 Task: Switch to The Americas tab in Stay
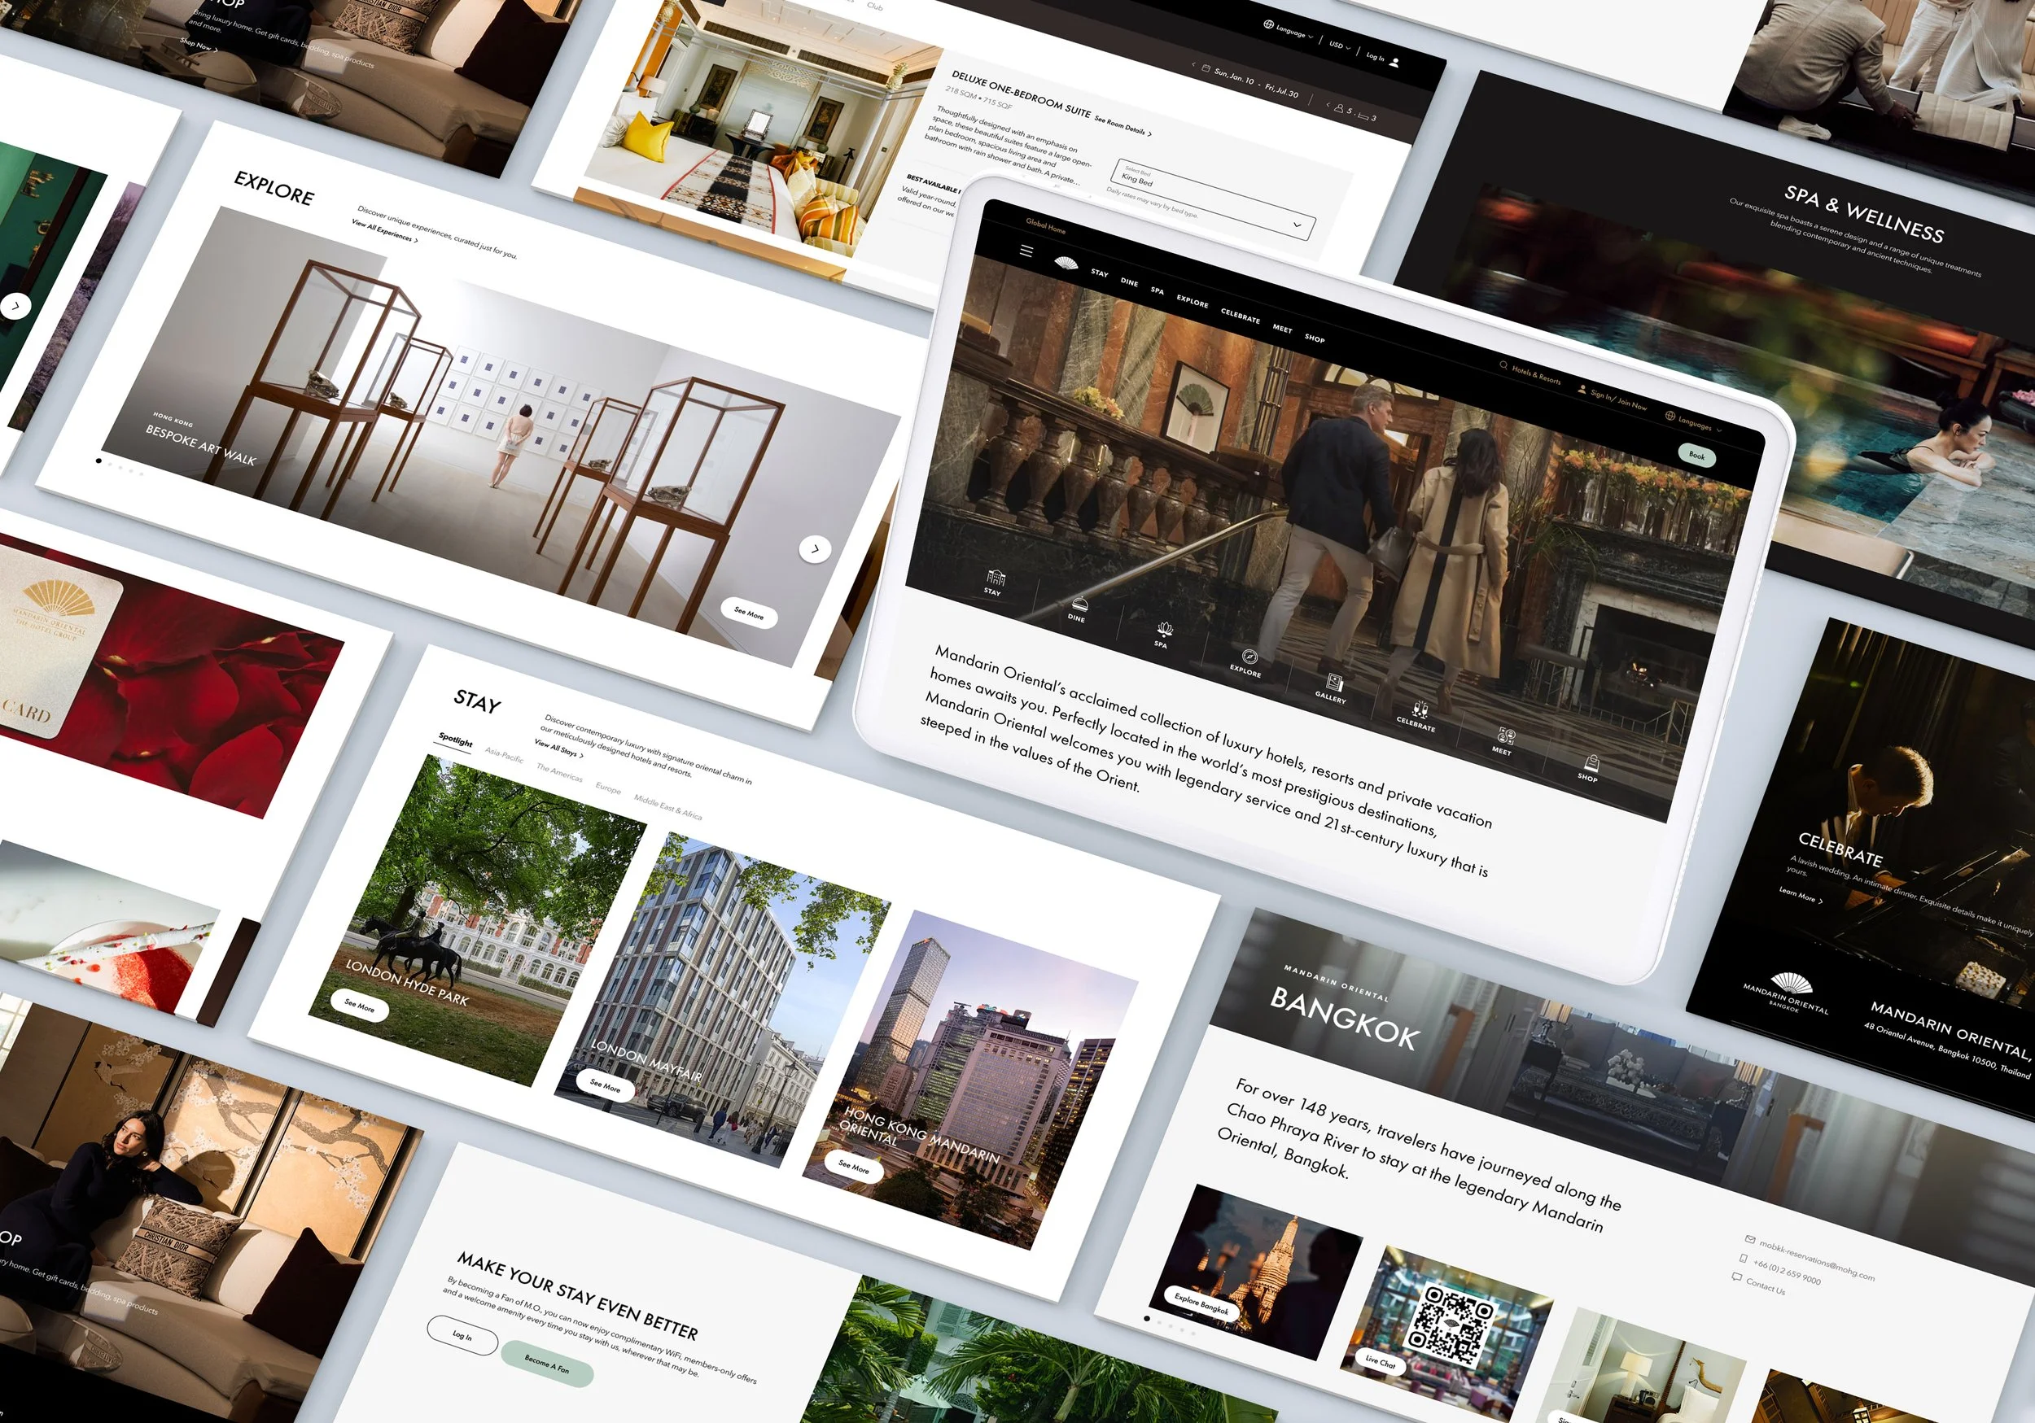pos(559,772)
